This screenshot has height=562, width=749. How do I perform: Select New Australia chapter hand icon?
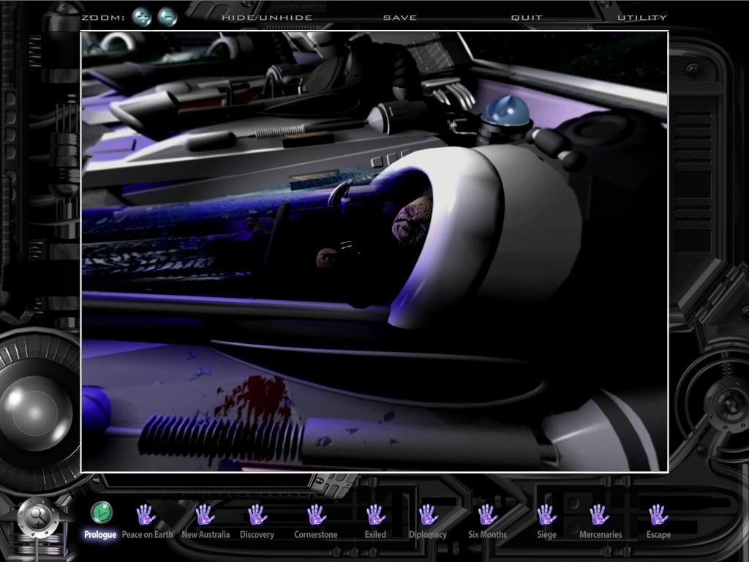(x=205, y=514)
